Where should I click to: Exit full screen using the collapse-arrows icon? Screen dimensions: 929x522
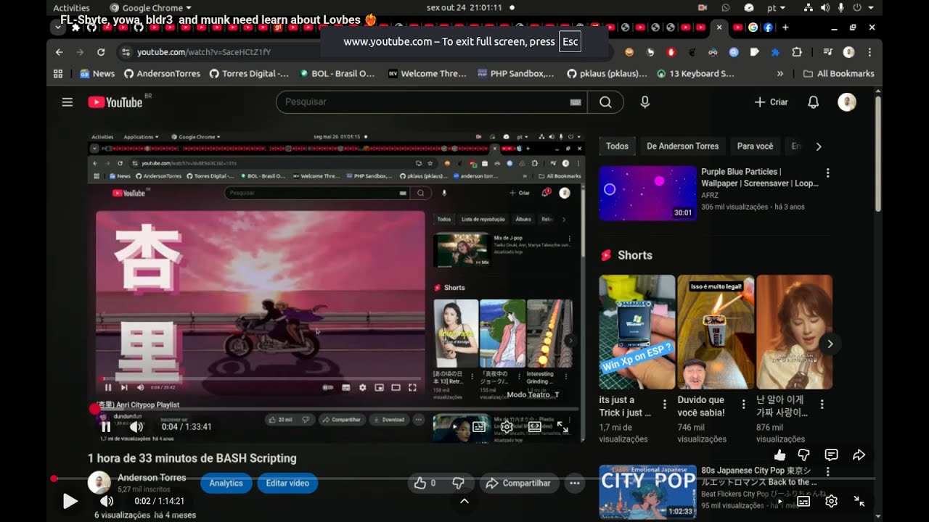tap(859, 501)
